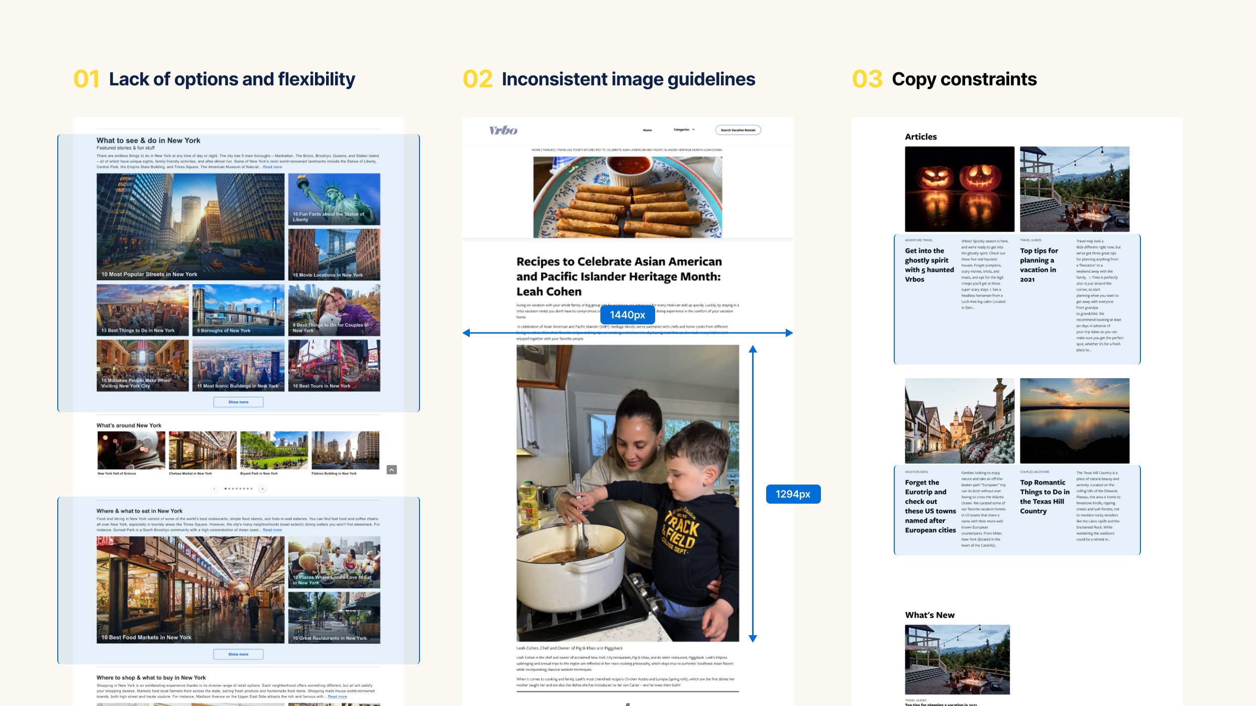Open 10 Best Food Markets in New York tile
This screenshot has height=706, width=1256.
click(190, 590)
